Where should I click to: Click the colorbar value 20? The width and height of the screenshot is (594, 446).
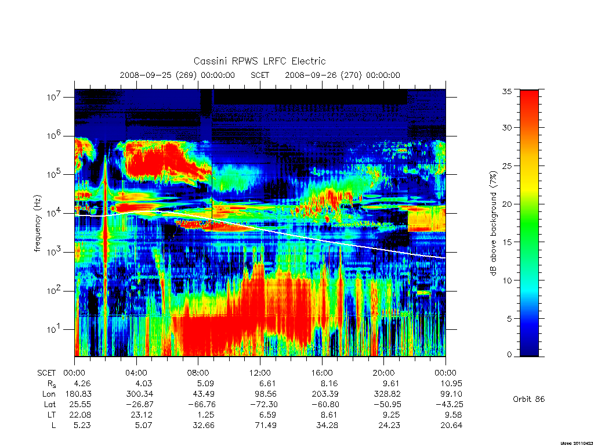click(x=507, y=204)
